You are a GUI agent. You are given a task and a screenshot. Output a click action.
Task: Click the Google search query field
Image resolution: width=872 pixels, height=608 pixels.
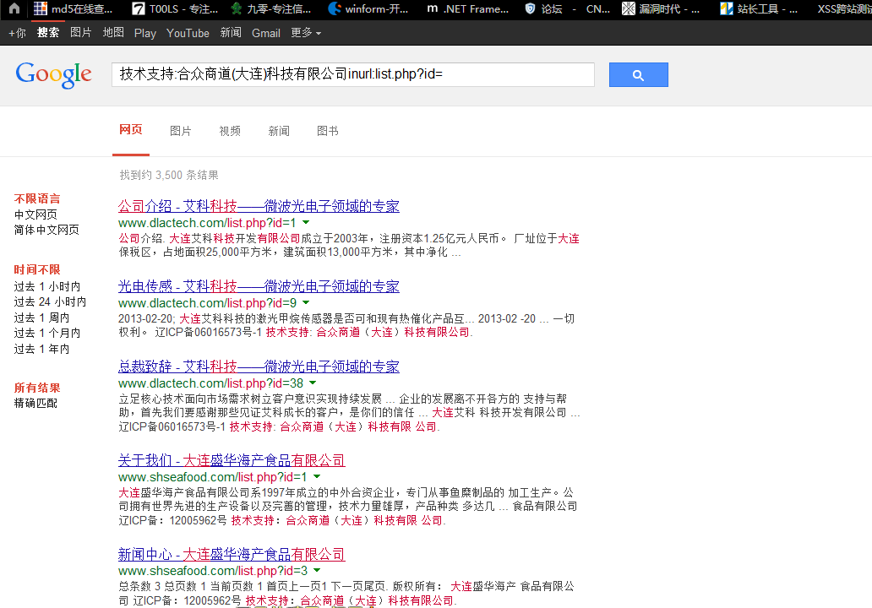coord(353,74)
